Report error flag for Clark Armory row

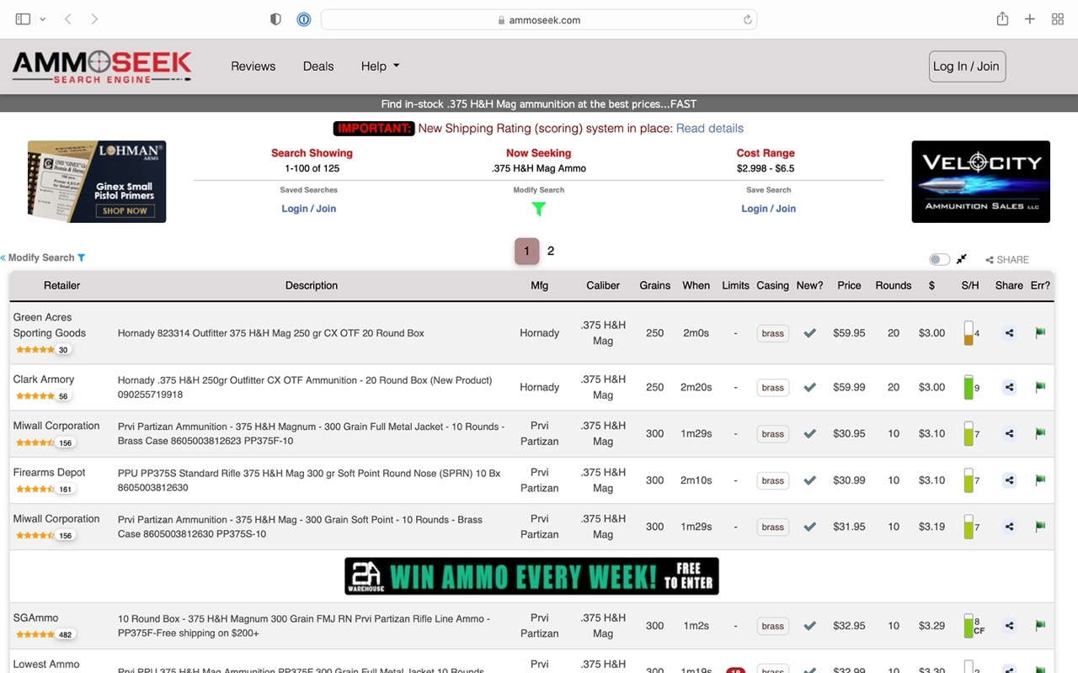1040,387
